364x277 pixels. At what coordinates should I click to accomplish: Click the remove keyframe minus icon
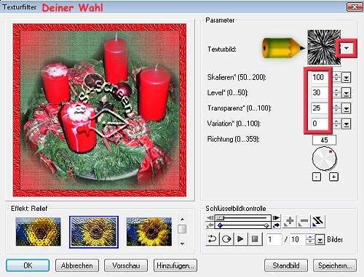pos(304,221)
